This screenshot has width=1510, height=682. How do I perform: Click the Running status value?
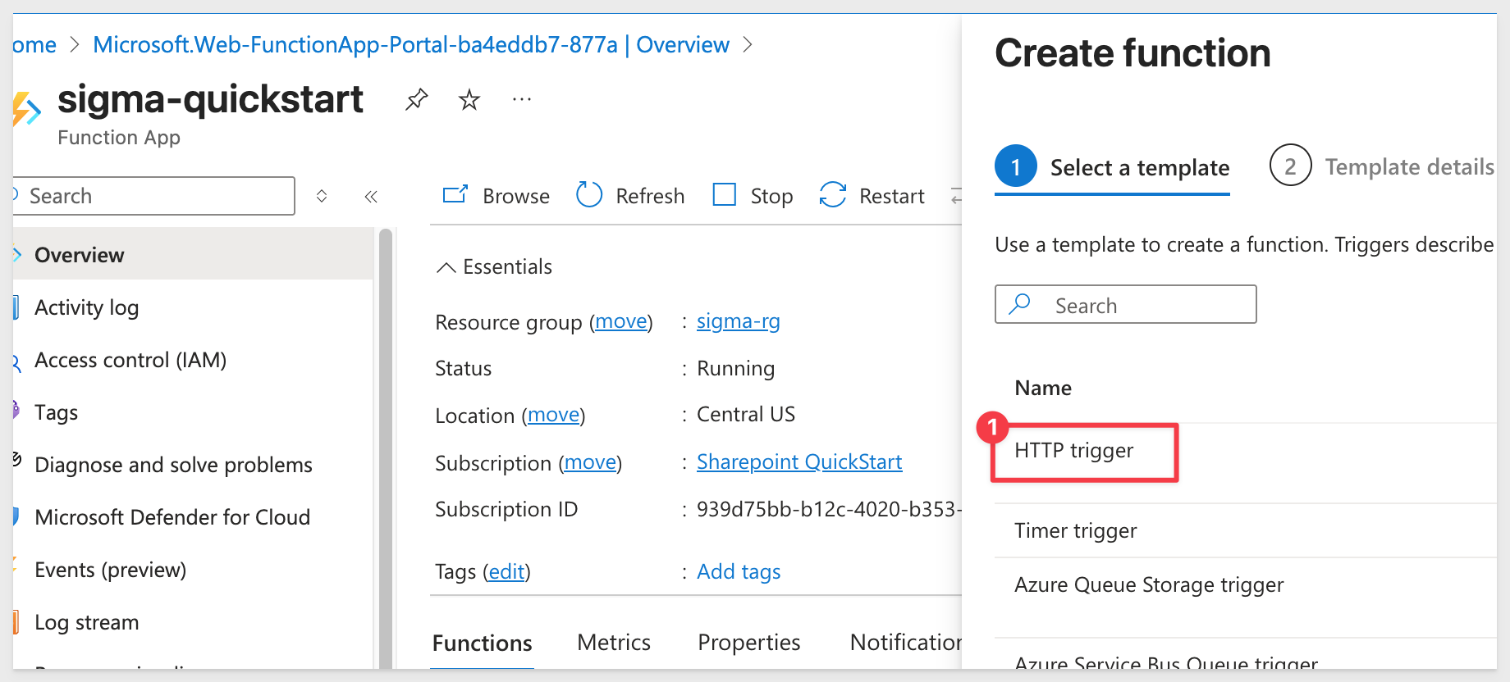pos(735,368)
